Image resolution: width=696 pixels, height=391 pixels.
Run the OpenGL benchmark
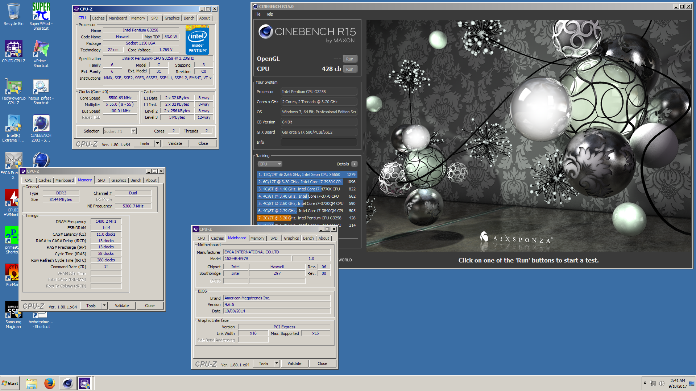350,59
